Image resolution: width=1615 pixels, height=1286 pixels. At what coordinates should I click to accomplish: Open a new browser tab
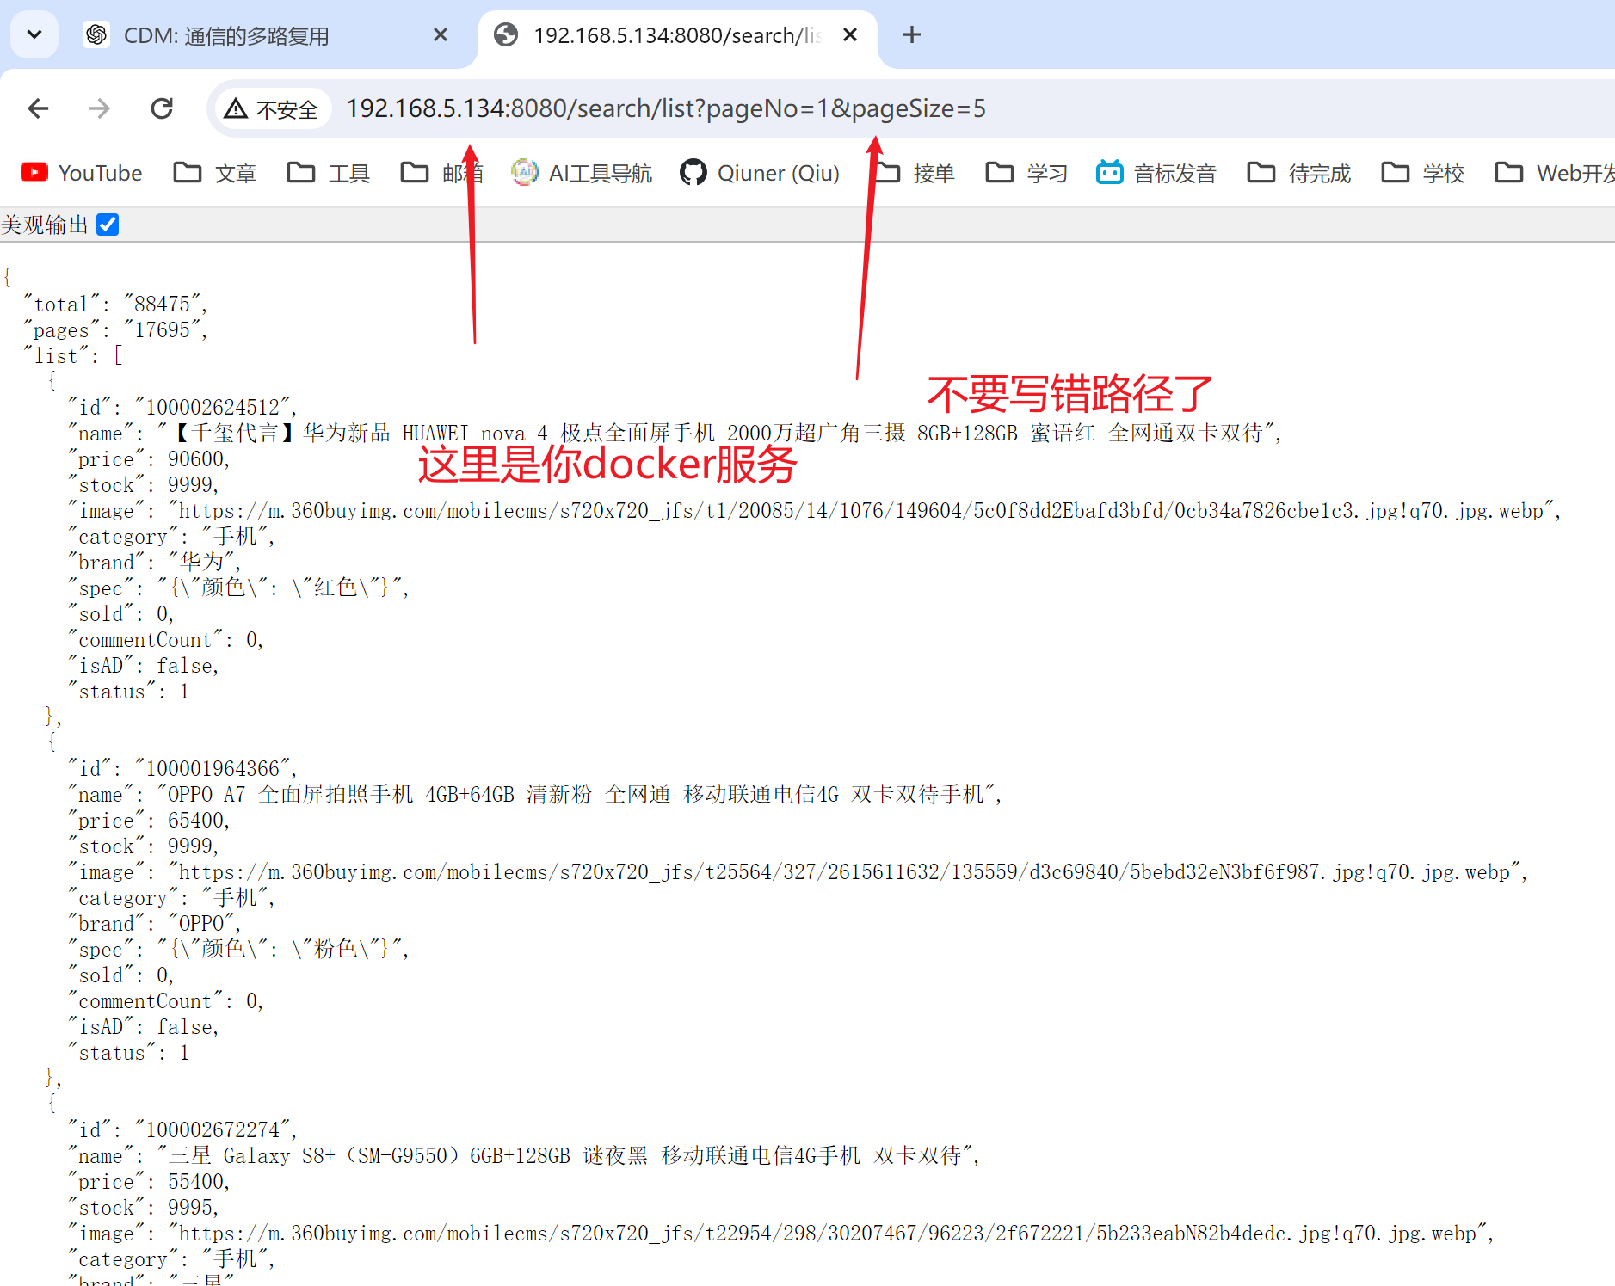coord(912,34)
